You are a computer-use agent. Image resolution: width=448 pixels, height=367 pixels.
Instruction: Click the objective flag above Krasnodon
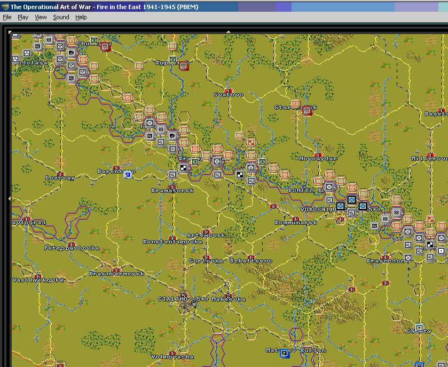click(386, 257)
